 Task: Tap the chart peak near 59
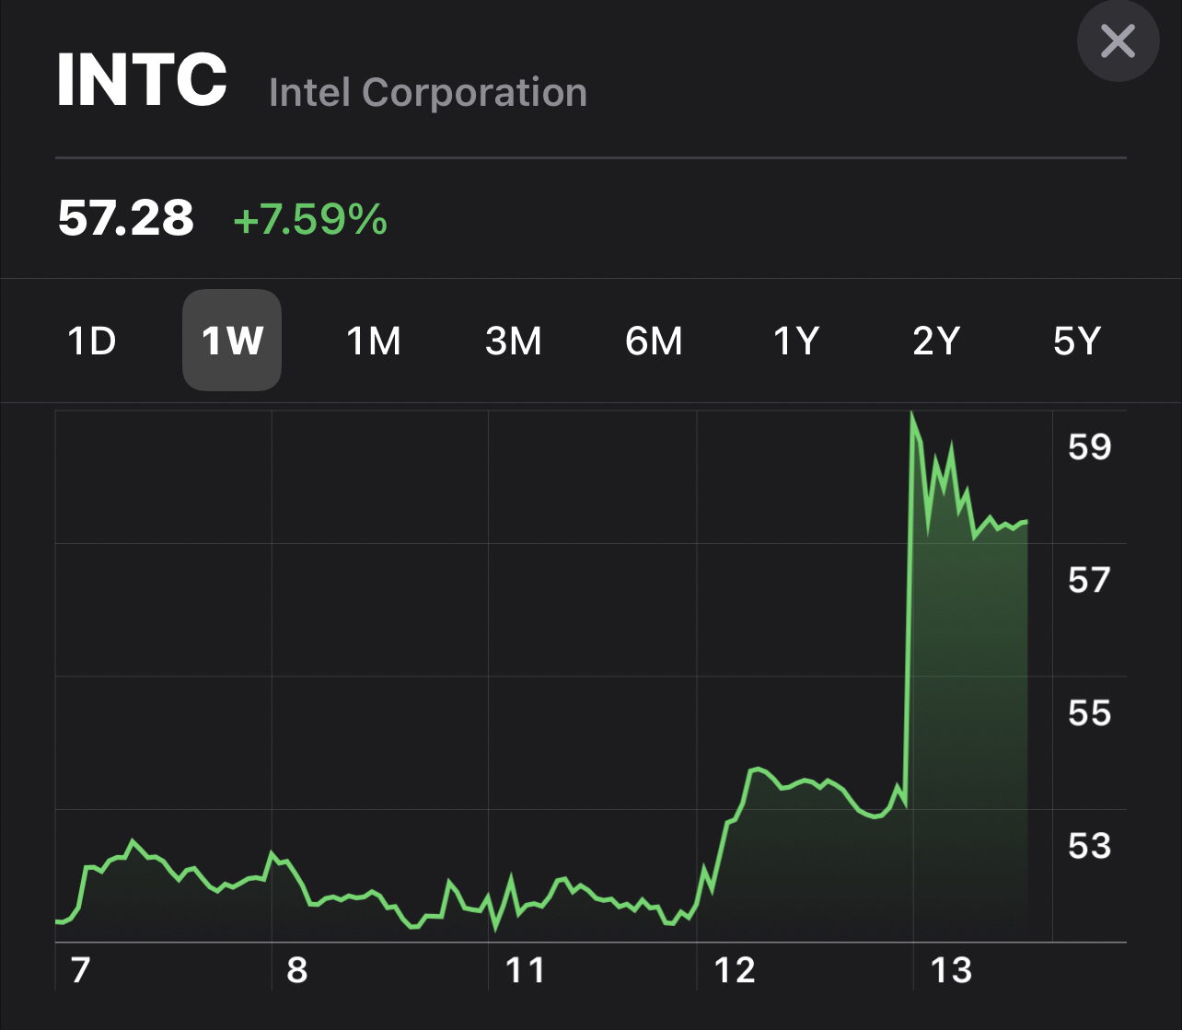pos(912,414)
